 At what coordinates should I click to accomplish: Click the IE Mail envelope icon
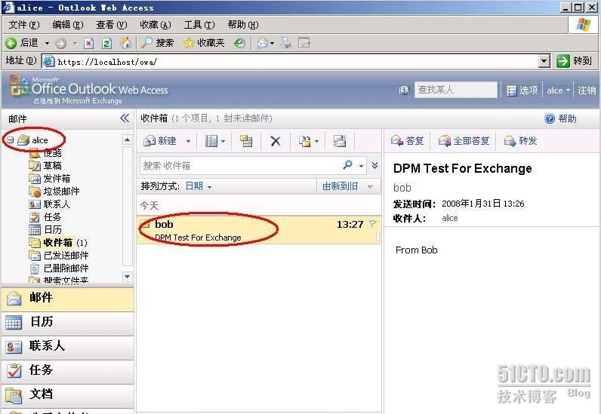coord(263,43)
